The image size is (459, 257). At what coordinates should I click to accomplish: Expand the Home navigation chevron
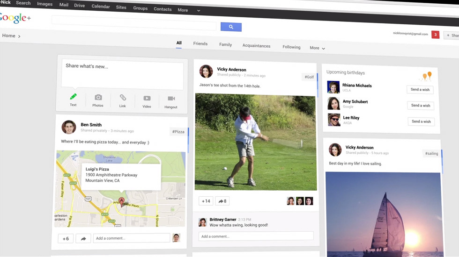pos(19,36)
